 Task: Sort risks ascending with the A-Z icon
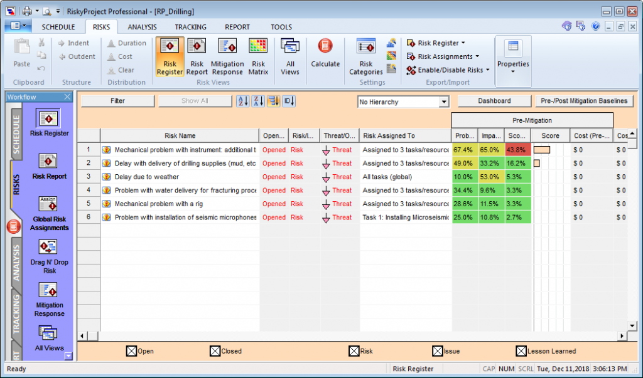click(243, 101)
